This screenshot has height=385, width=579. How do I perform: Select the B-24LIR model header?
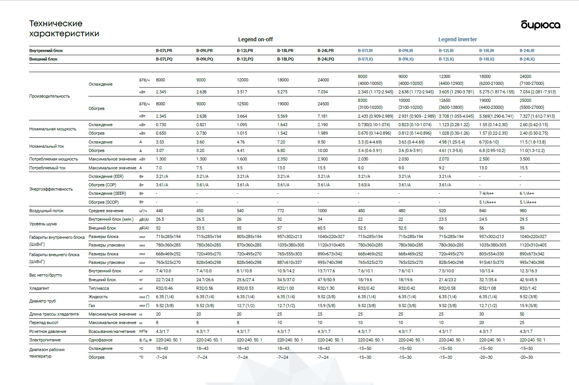click(x=527, y=51)
